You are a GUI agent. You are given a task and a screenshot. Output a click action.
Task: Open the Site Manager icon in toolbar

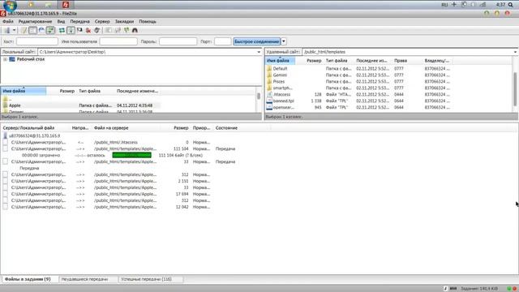pos(7,30)
